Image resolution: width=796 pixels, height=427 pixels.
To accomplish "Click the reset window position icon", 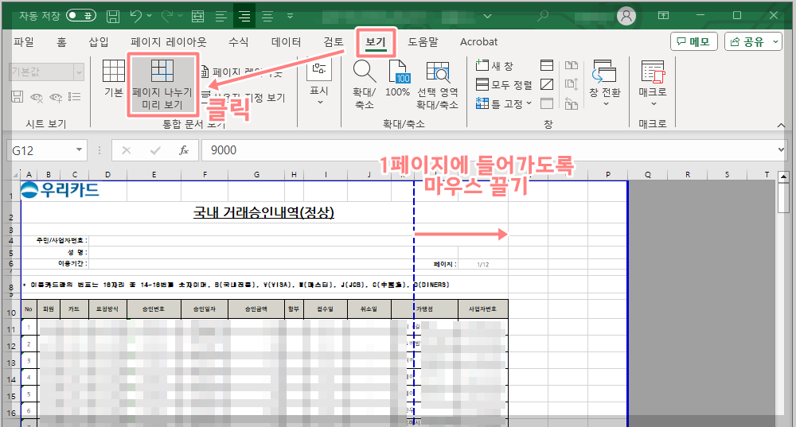I will pos(571,104).
